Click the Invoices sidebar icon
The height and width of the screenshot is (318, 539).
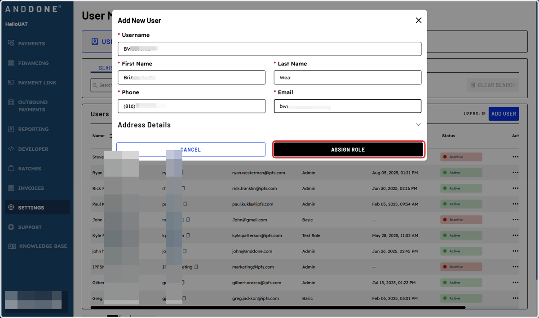[x=11, y=188]
